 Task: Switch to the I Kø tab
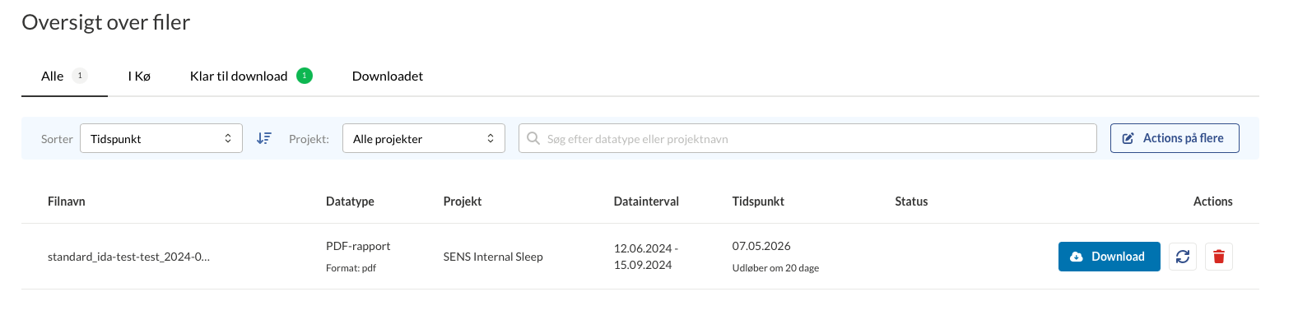coord(139,76)
